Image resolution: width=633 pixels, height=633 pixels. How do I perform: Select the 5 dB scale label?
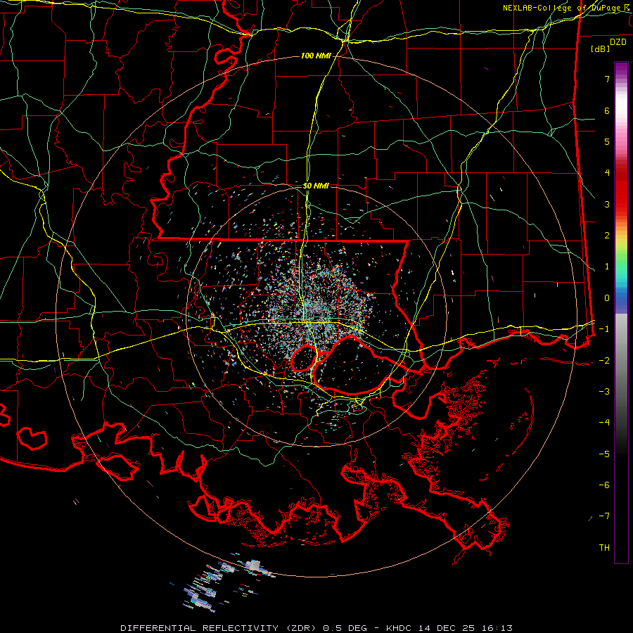click(x=607, y=141)
